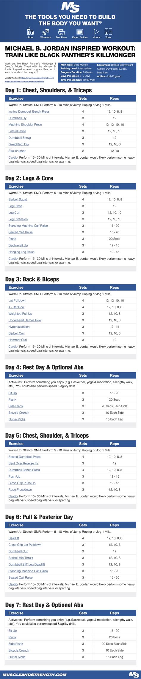Open the Incline Dumbbell Bench Press link

pyautogui.click(x=29, y=111)
